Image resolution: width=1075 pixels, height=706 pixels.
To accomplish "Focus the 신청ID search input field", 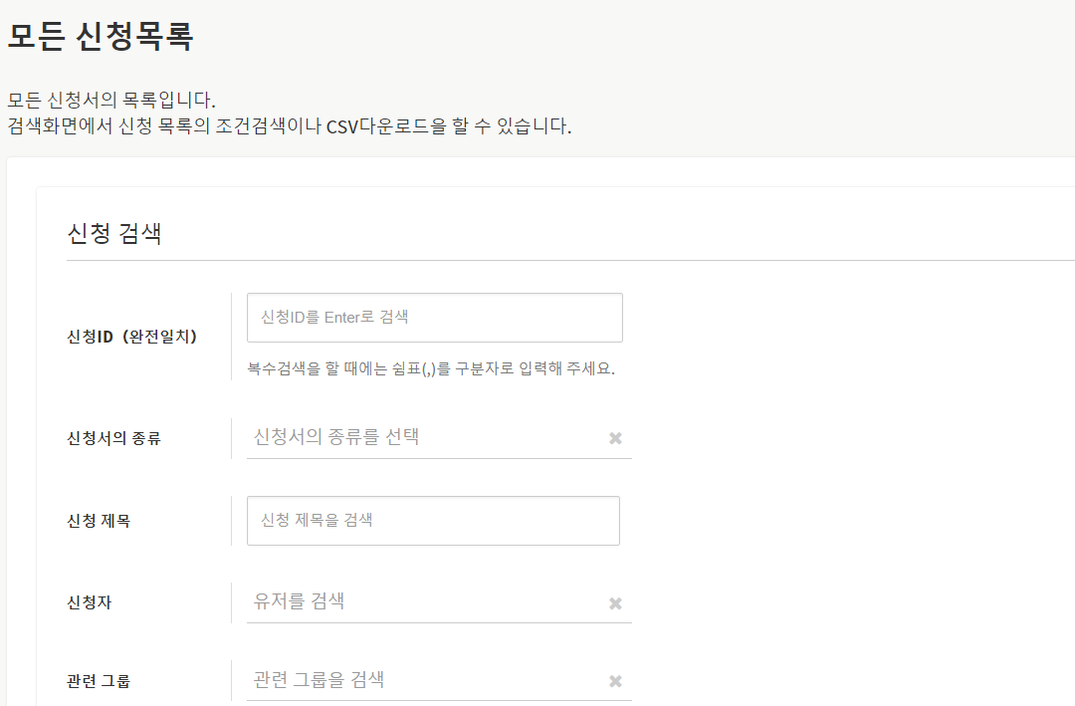I will (x=434, y=318).
